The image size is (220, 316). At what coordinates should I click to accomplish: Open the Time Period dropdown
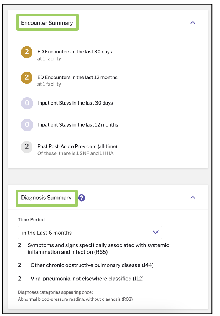pyautogui.click(x=90, y=233)
